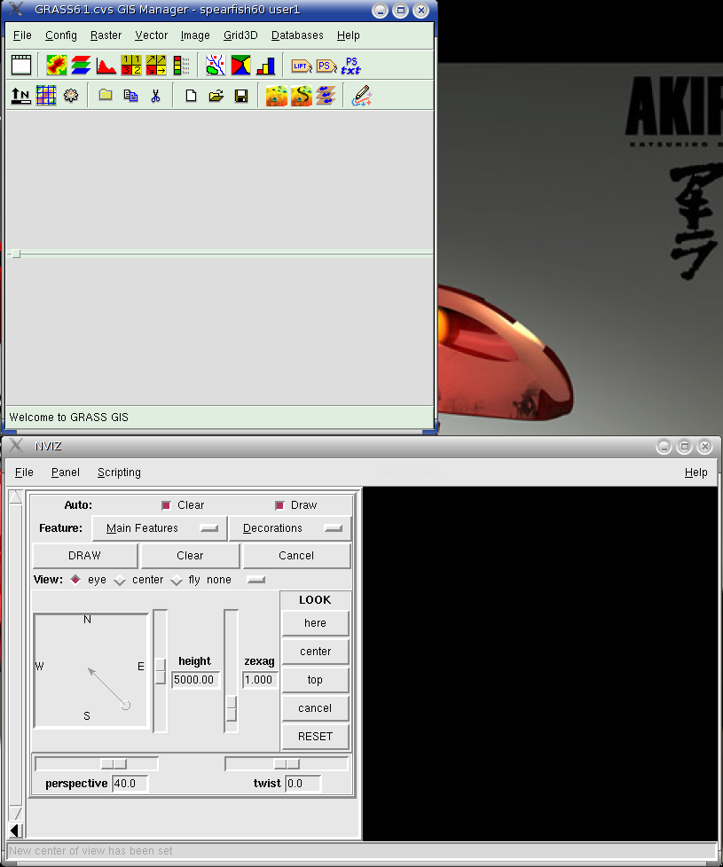Viewport: 723px width, 867px height.
Task: Open an existing workspace file icon
Action: click(216, 96)
